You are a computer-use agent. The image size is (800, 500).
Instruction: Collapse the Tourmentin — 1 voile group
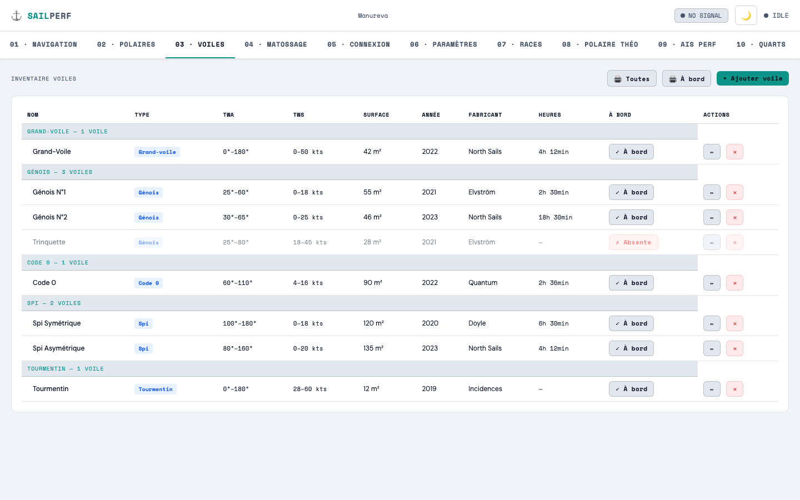click(359, 369)
